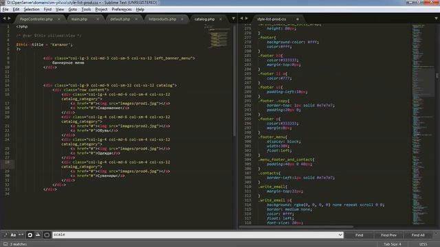Open the Project menu
Screen dimensions: 440x247
point(101,9)
